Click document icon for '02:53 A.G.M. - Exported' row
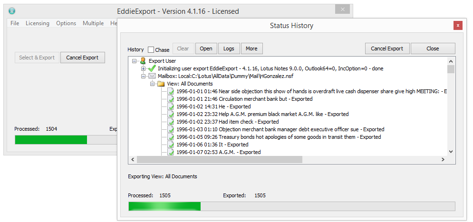The image size is (473, 222). click(171, 152)
